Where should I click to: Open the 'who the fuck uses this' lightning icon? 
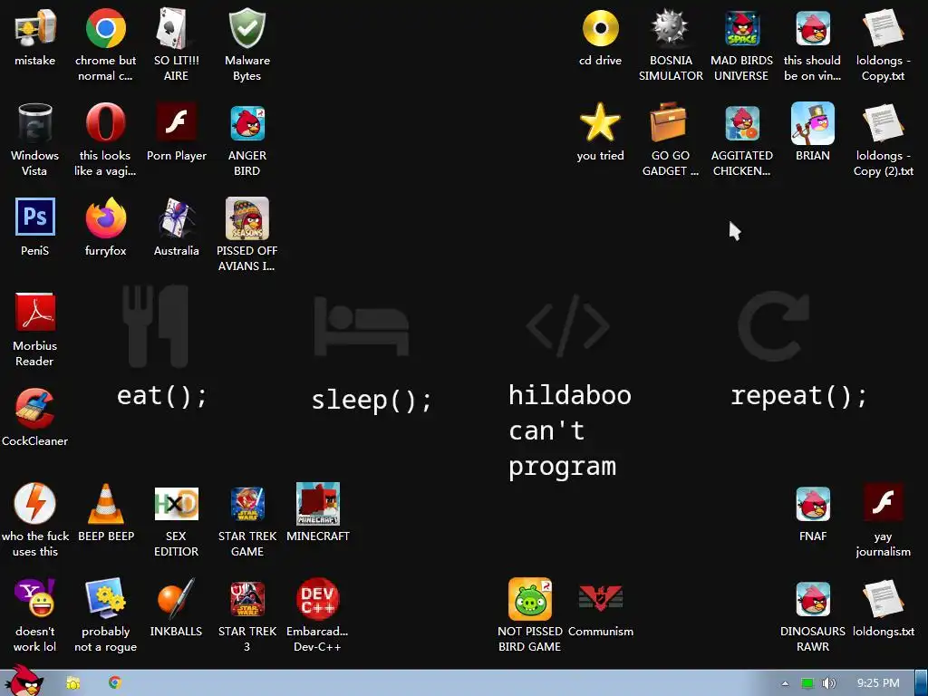35,503
